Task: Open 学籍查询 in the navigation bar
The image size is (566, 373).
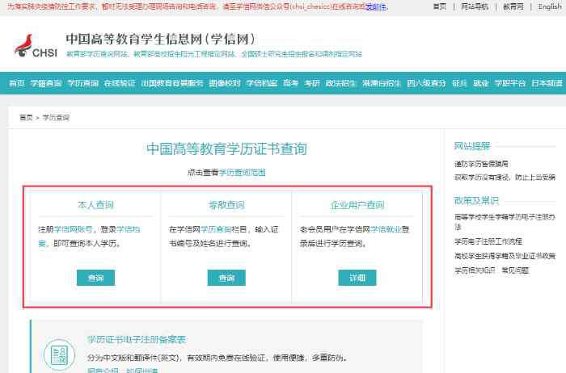Action: coord(46,83)
